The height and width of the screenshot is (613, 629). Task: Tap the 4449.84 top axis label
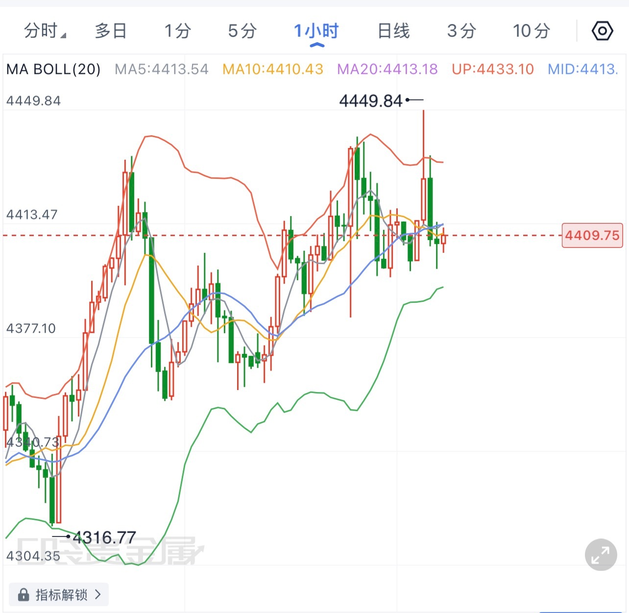[x=33, y=101]
